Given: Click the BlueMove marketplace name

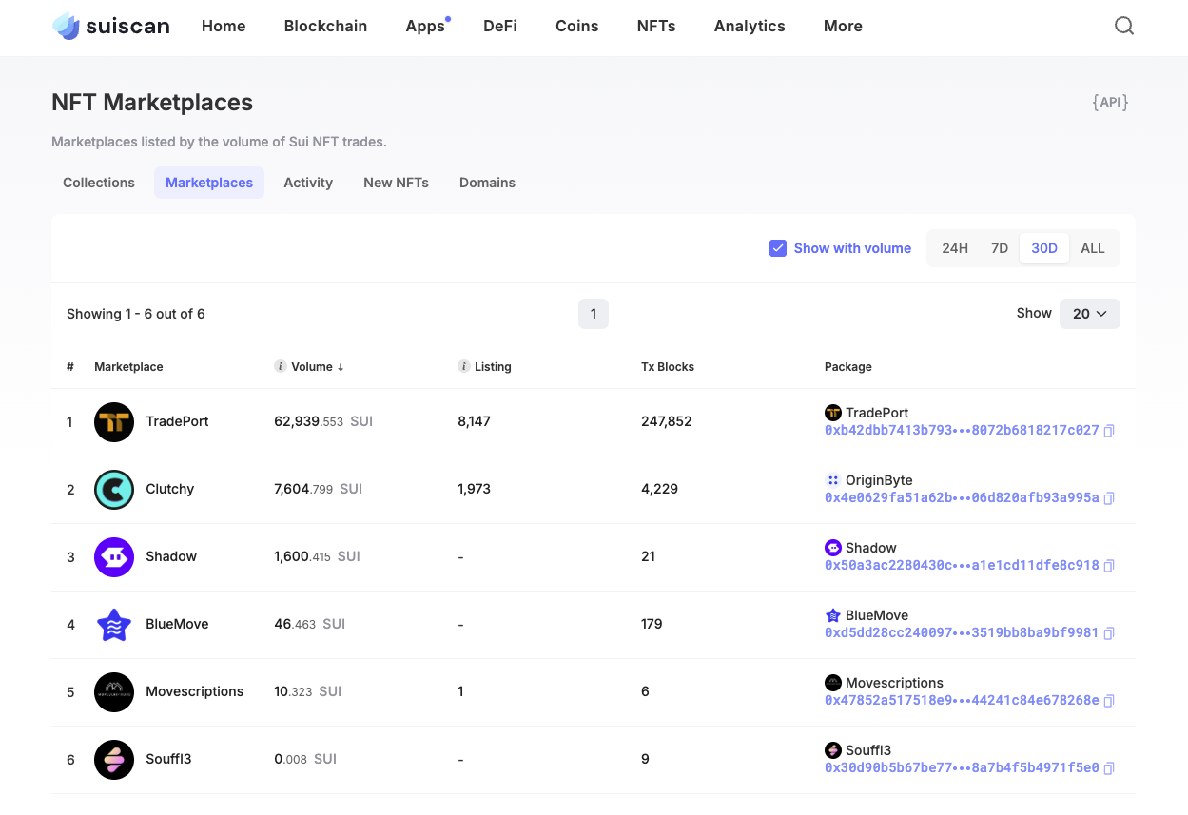Looking at the screenshot, I should coord(177,624).
